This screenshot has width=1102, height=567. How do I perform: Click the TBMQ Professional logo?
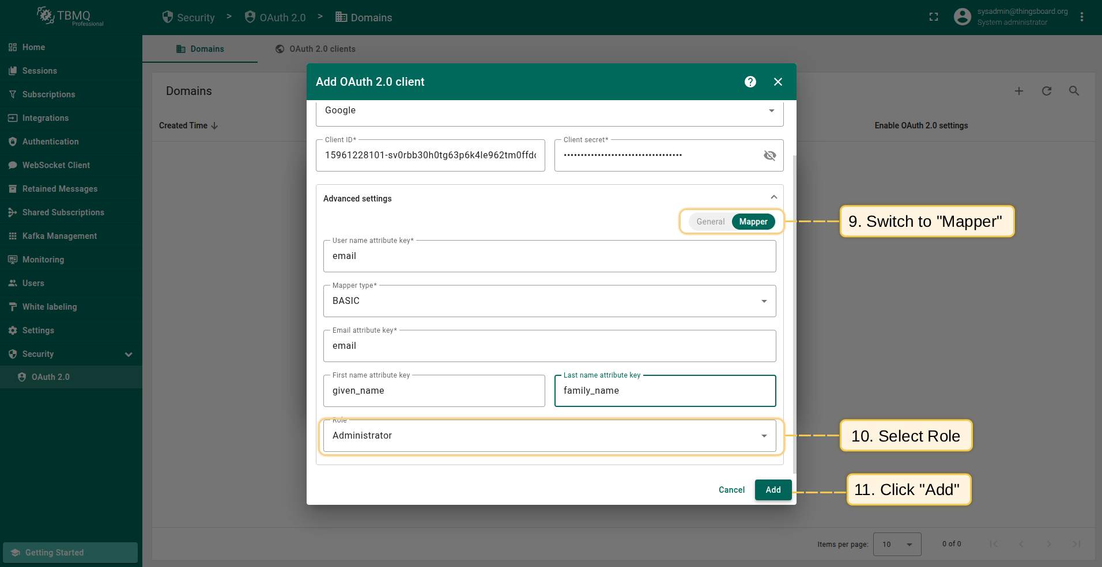click(x=70, y=17)
